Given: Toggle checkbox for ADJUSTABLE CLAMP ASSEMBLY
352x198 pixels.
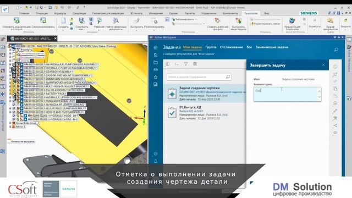Looking at the screenshot, I should (14, 108).
